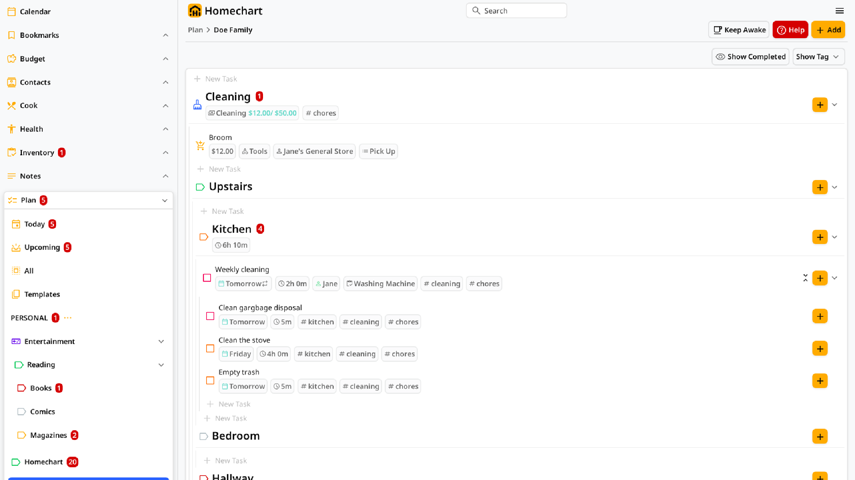Add item with plus on Upstairs project
The height and width of the screenshot is (480, 855).
point(820,187)
